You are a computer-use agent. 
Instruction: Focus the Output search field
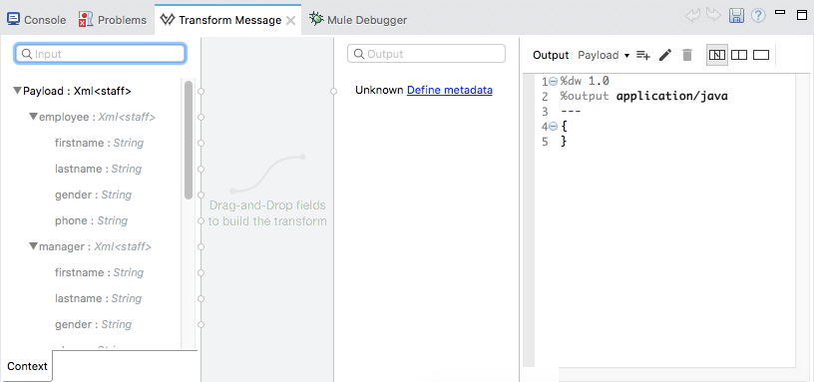click(x=426, y=54)
